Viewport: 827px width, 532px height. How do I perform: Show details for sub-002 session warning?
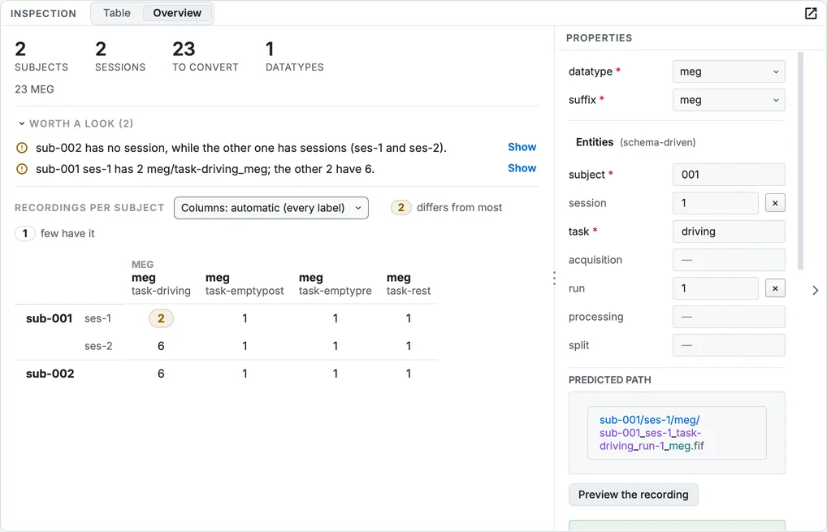tap(522, 147)
